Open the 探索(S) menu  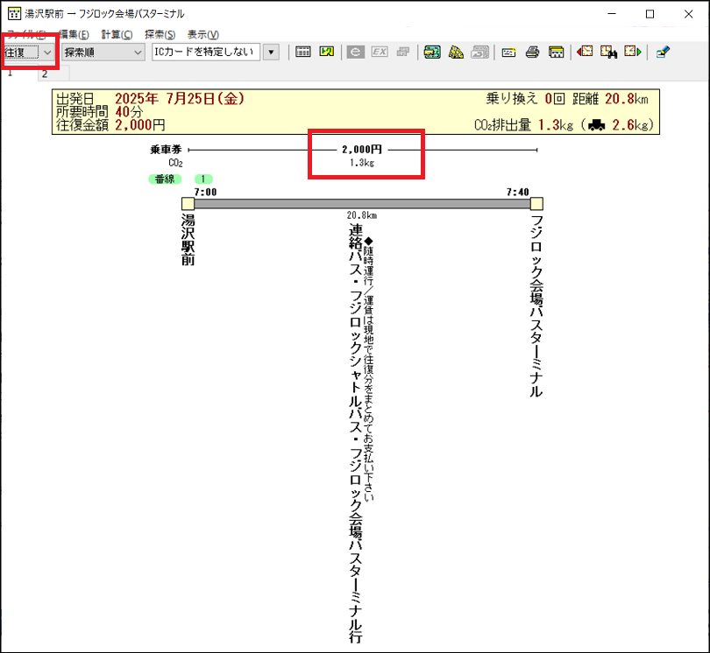pos(160,34)
